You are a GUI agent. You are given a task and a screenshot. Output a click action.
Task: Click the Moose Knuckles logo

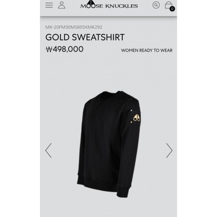109,5
